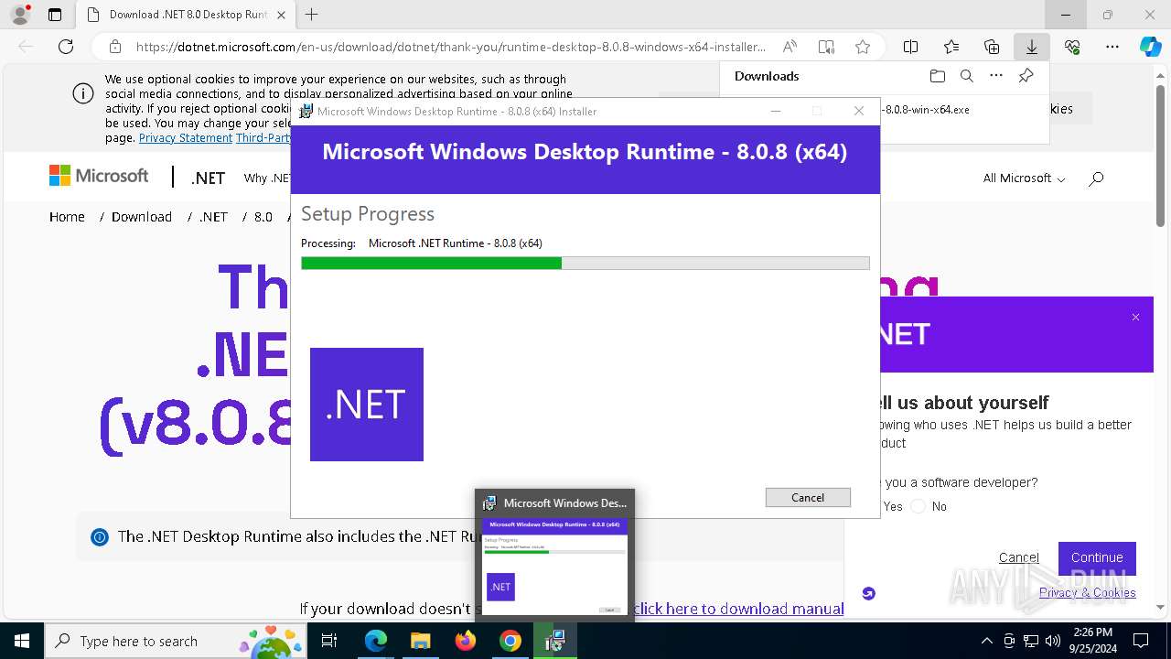Open immersive reader/translate icon
The height and width of the screenshot is (659, 1171).
click(x=826, y=47)
